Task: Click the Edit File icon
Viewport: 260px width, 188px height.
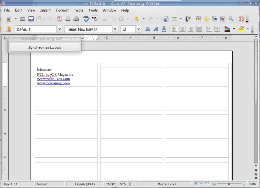Action: [x=49, y=19]
